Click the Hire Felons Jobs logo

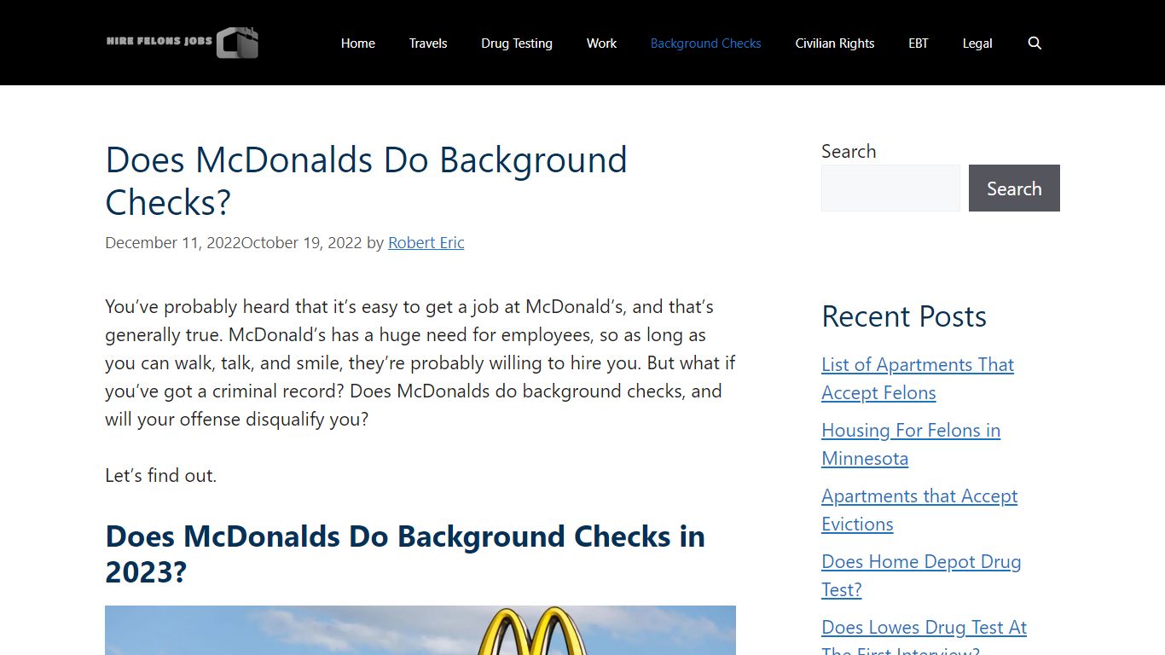183,43
